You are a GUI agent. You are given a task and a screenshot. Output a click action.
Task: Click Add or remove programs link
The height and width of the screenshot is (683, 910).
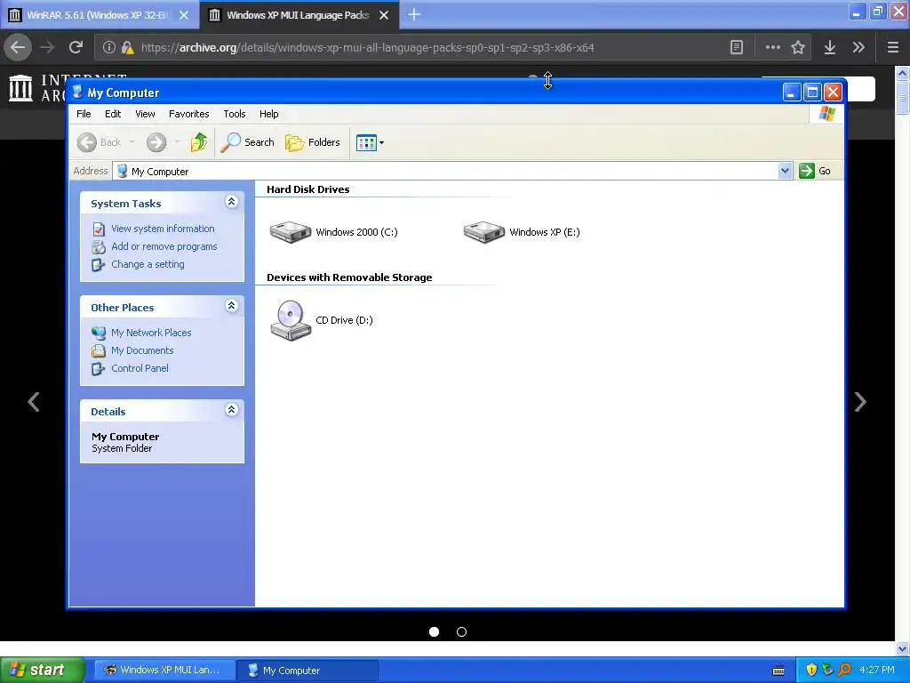[164, 246]
